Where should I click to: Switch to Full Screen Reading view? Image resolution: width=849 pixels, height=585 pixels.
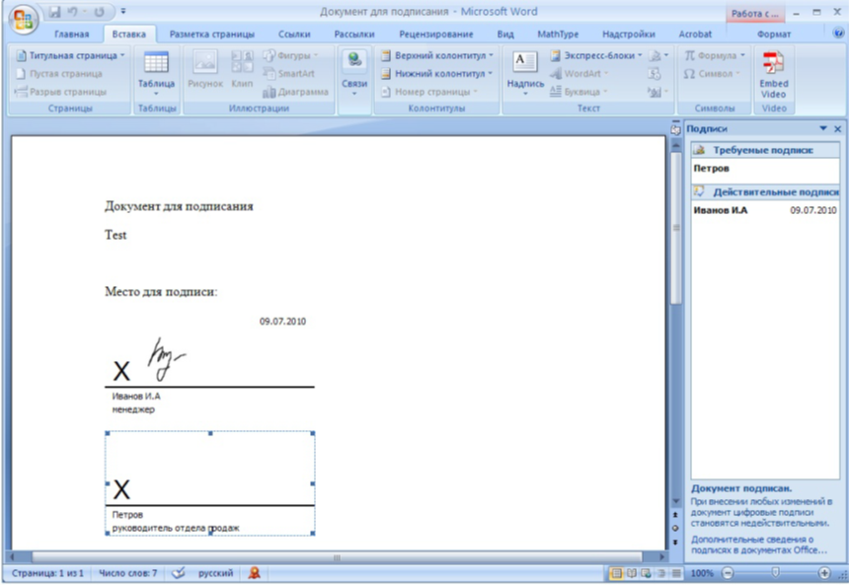coord(632,573)
